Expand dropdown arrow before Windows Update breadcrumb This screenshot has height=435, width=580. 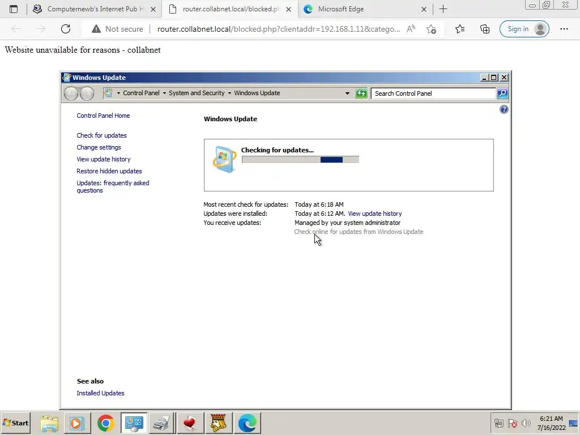pos(229,93)
